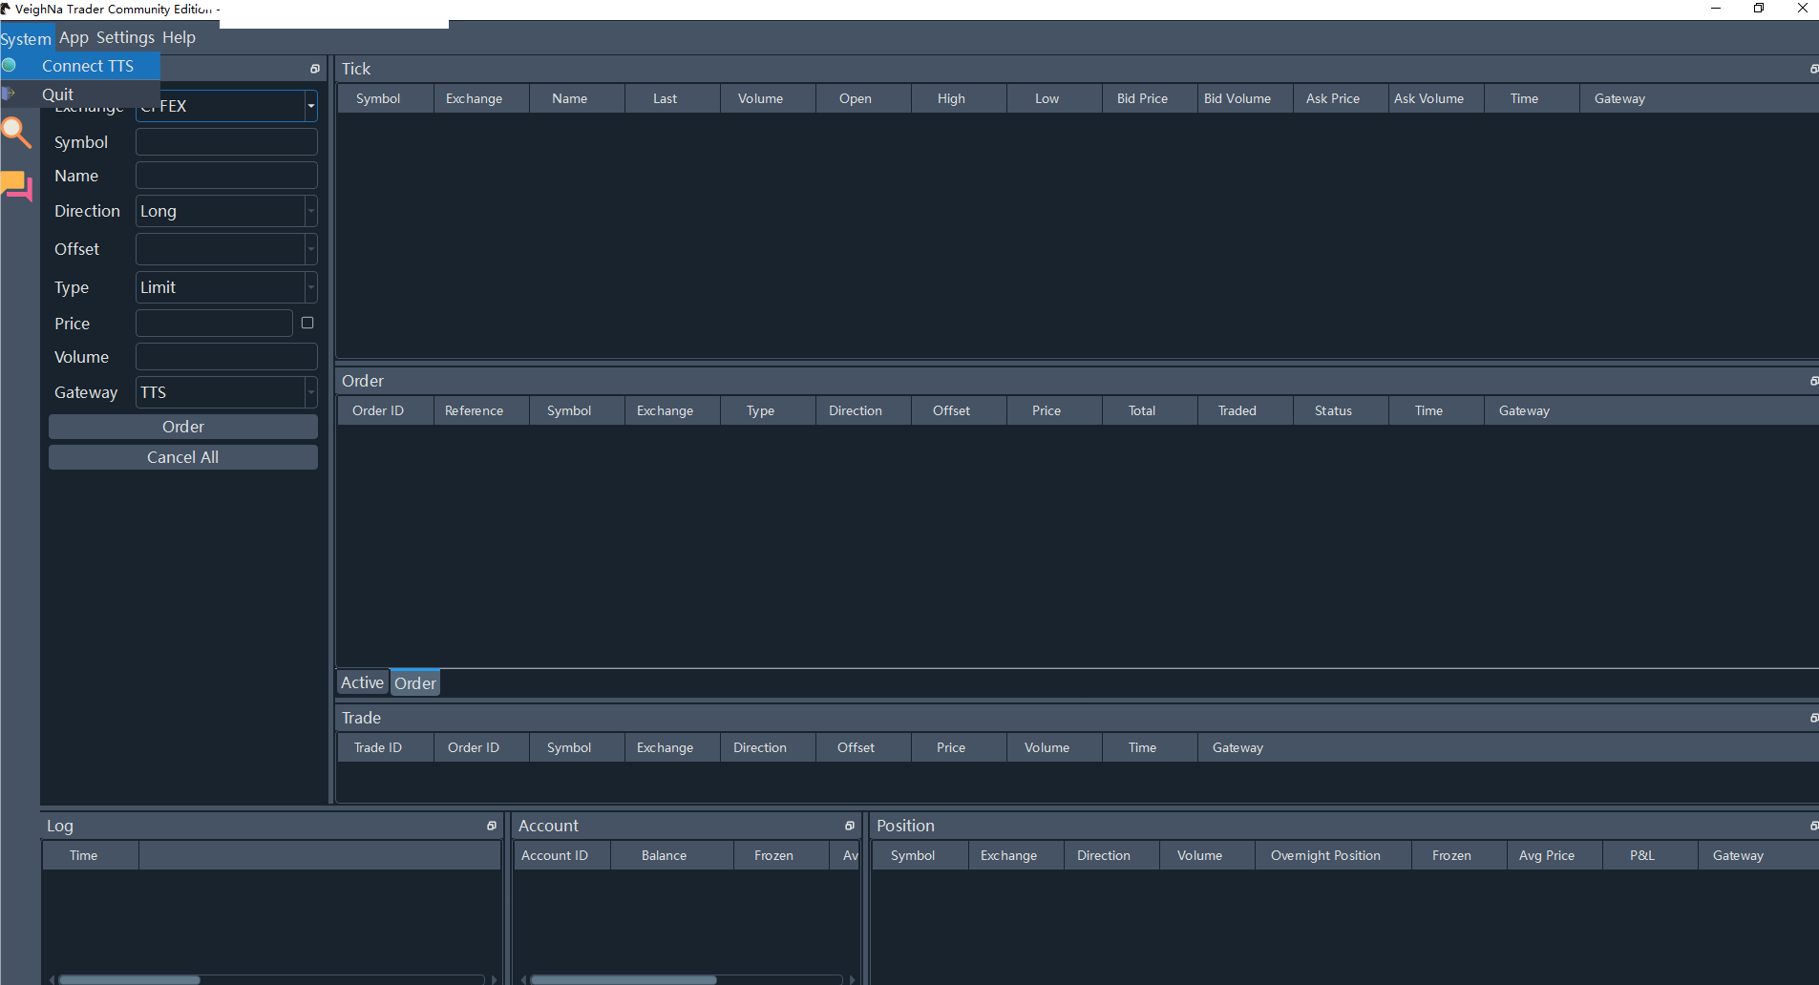This screenshot has height=985, width=1819.
Task: Float the Position panel via its dock icon
Action: click(x=1813, y=826)
